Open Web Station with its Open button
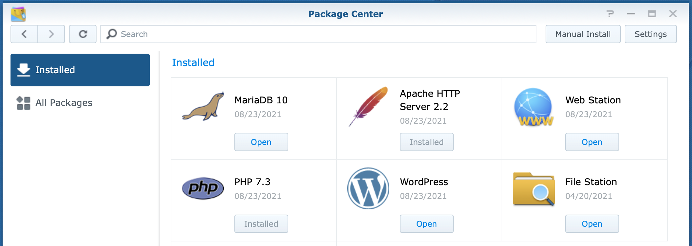Screen dimensions: 692x246 click(x=592, y=142)
